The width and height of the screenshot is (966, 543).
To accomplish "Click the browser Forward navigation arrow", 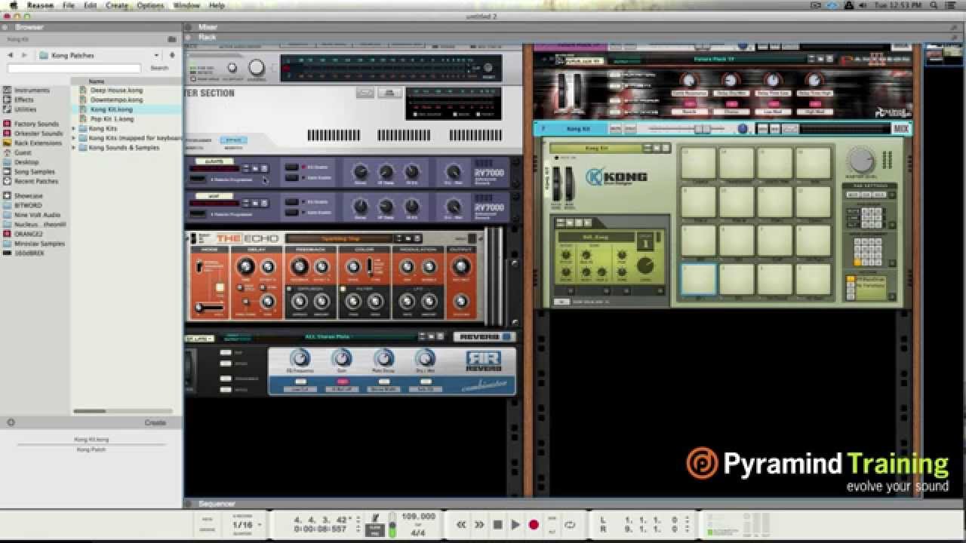I will (x=24, y=55).
